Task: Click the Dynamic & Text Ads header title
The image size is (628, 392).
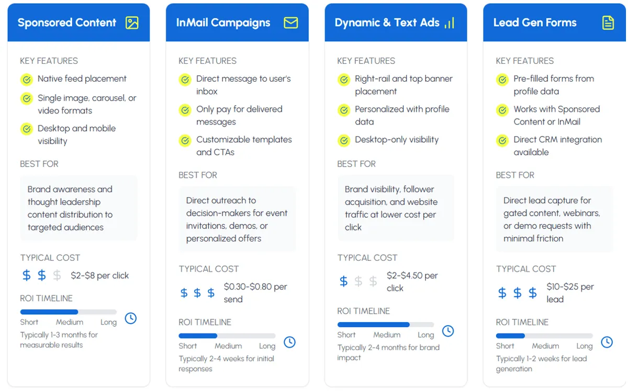Action: [387, 23]
